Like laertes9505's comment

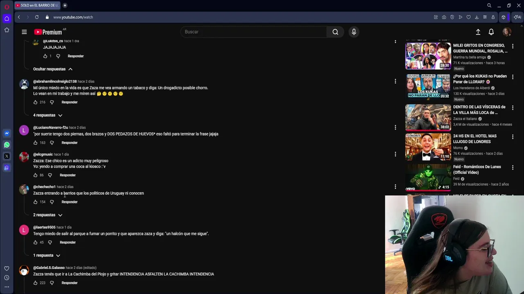pyautogui.click(x=35, y=242)
